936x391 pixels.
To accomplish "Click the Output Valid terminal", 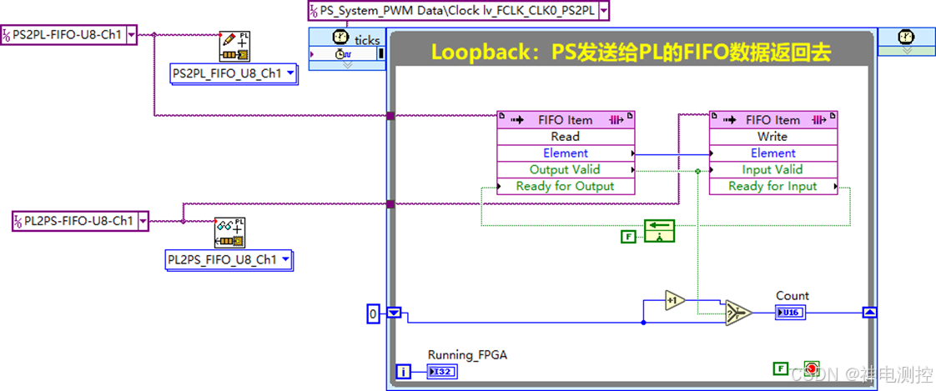I will tap(566, 169).
